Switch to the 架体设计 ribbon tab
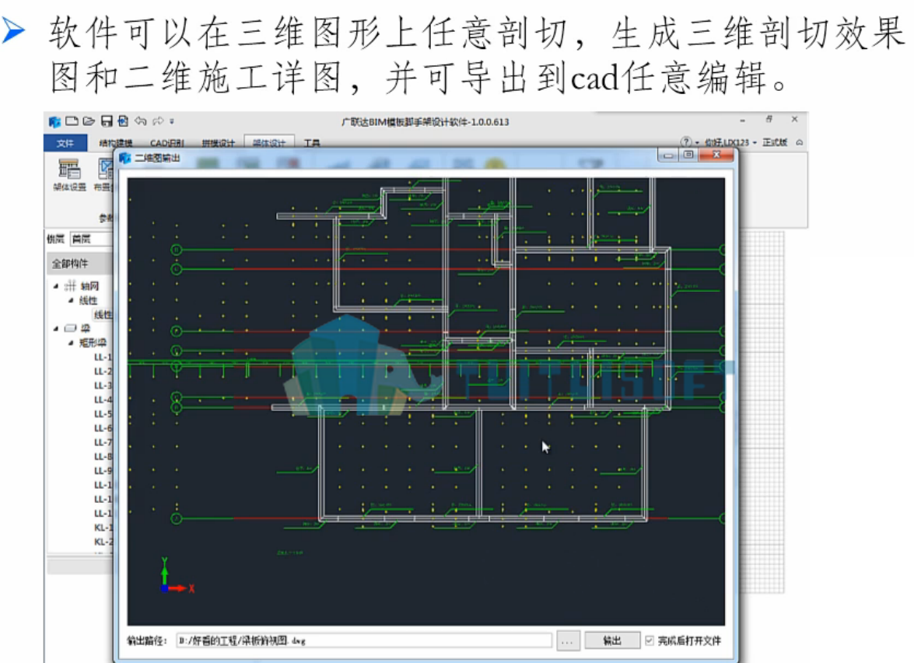The width and height of the screenshot is (914, 663). (x=269, y=143)
